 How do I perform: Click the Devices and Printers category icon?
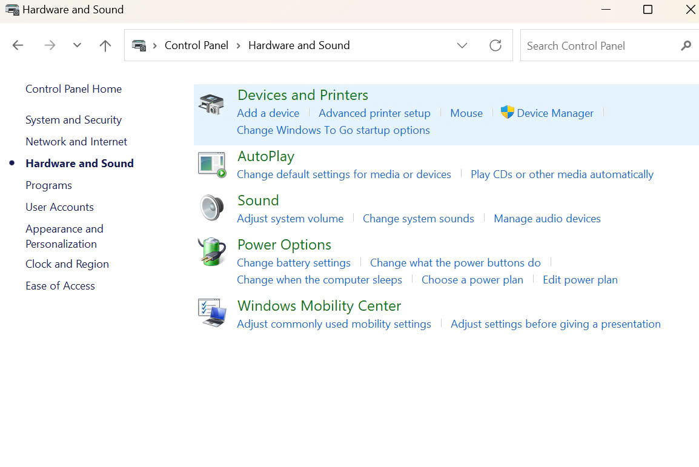tap(211, 104)
